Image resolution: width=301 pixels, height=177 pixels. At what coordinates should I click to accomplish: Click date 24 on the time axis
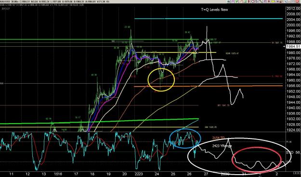click(x=157, y=174)
